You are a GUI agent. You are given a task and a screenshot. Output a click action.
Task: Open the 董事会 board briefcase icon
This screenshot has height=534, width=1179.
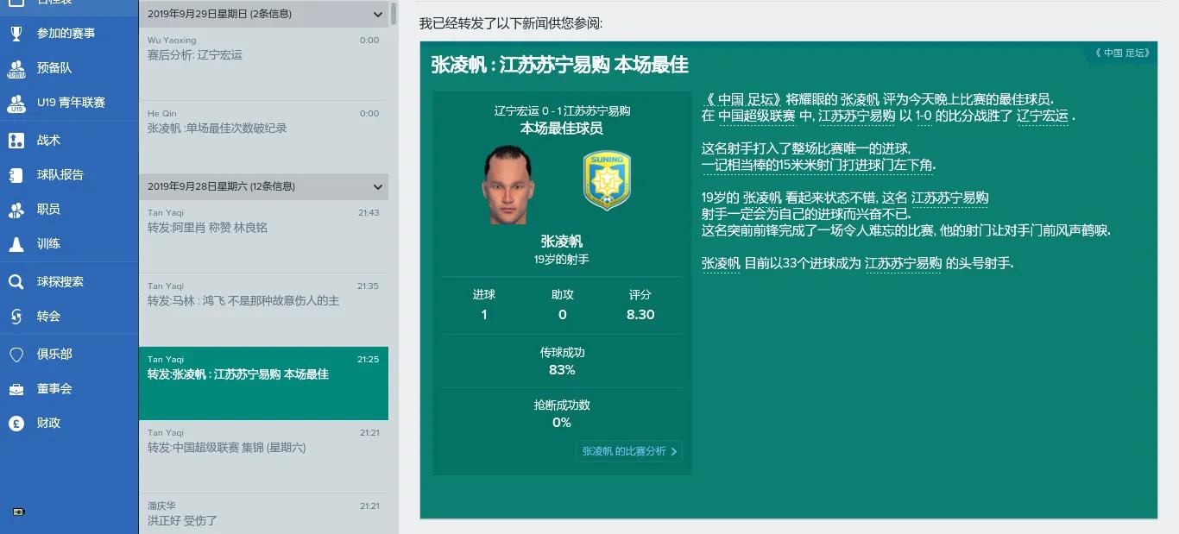pyautogui.click(x=16, y=389)
